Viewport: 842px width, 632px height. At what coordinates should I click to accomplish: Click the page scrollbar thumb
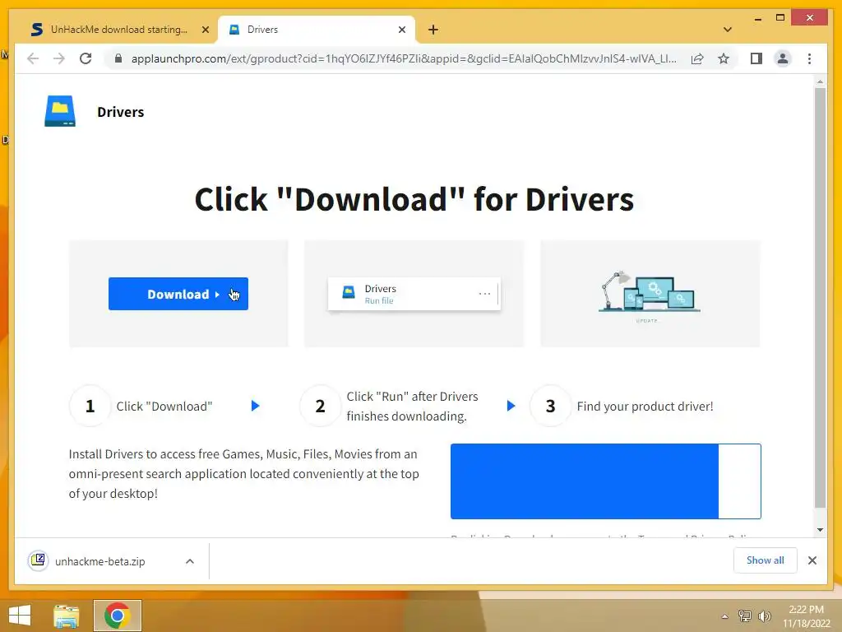pyautogui.click(x=820, y=298)
